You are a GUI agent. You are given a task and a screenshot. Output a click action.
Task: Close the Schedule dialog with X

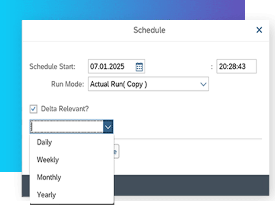tap(259, 30)
